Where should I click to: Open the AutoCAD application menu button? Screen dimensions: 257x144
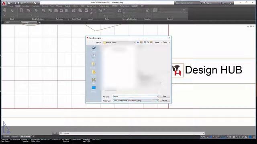click(4, 4)
